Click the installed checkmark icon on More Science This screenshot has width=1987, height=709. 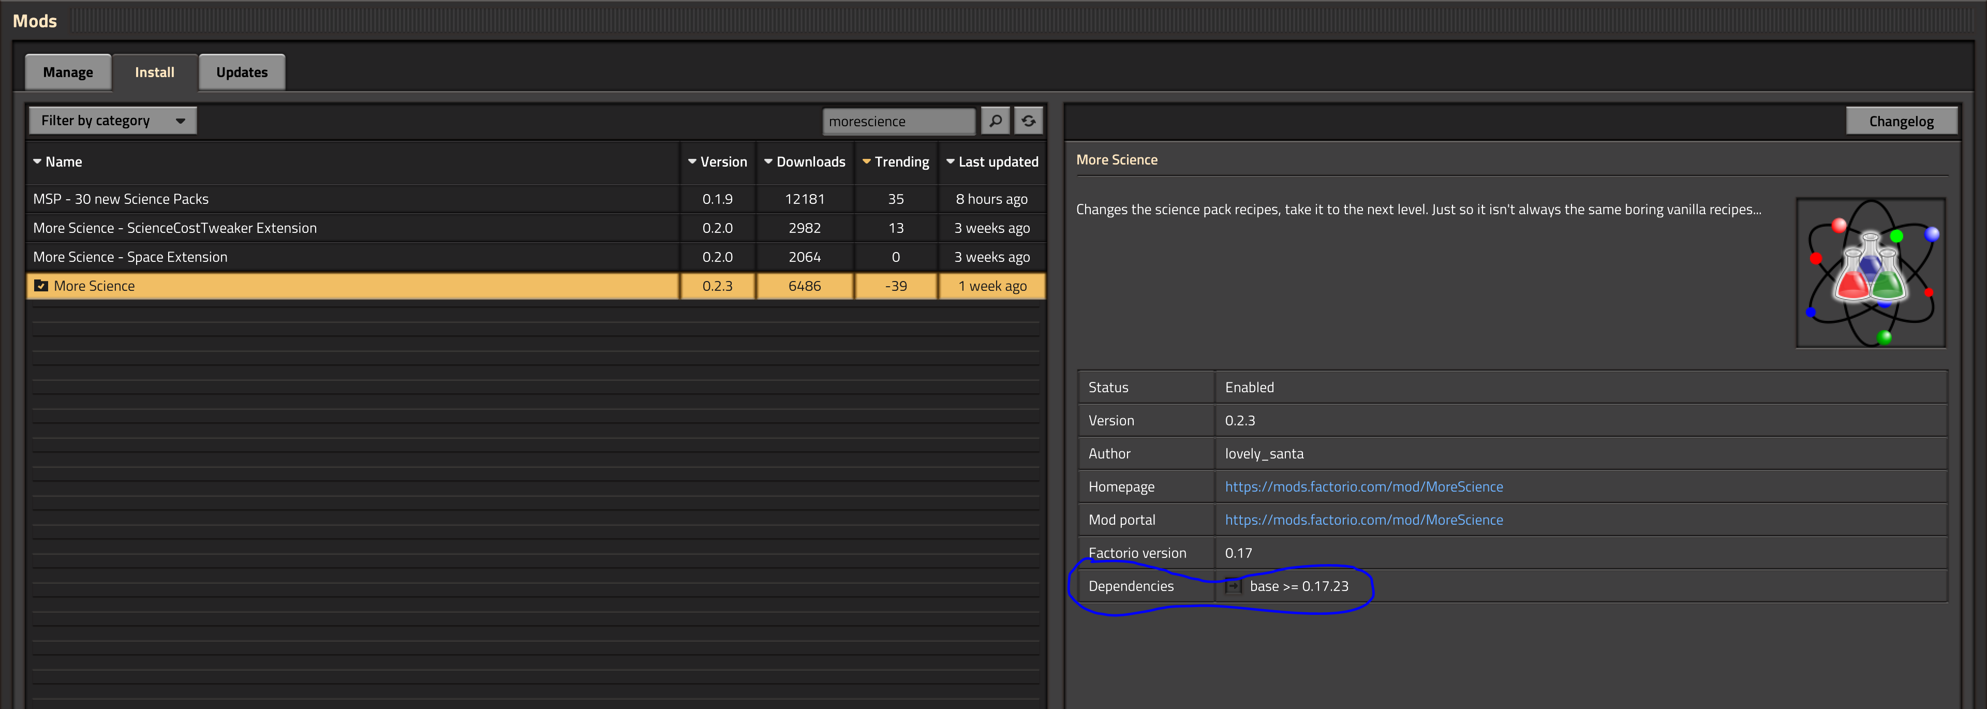point(41,286)
